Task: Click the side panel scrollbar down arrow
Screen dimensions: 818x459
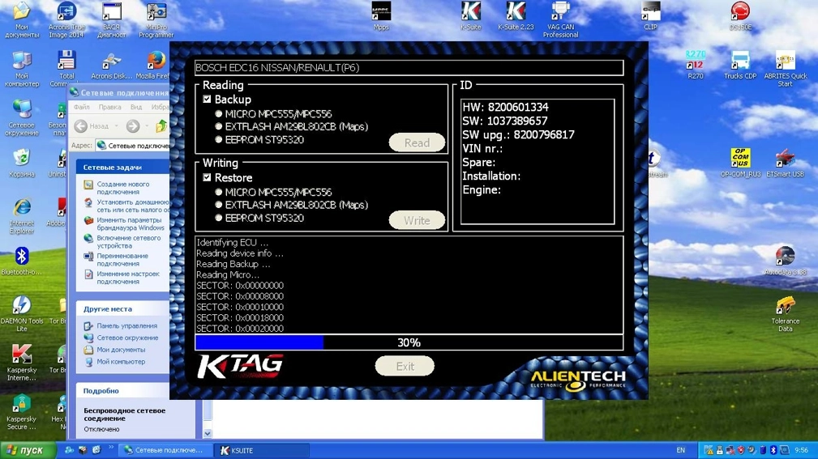Action: pos(208,433)
